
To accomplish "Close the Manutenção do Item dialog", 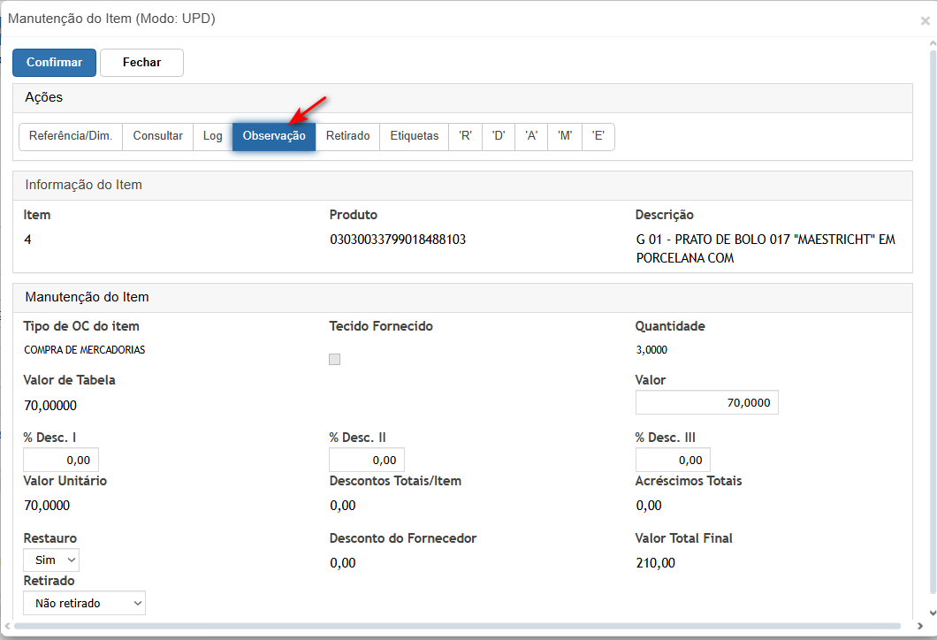I will point(925,20).
